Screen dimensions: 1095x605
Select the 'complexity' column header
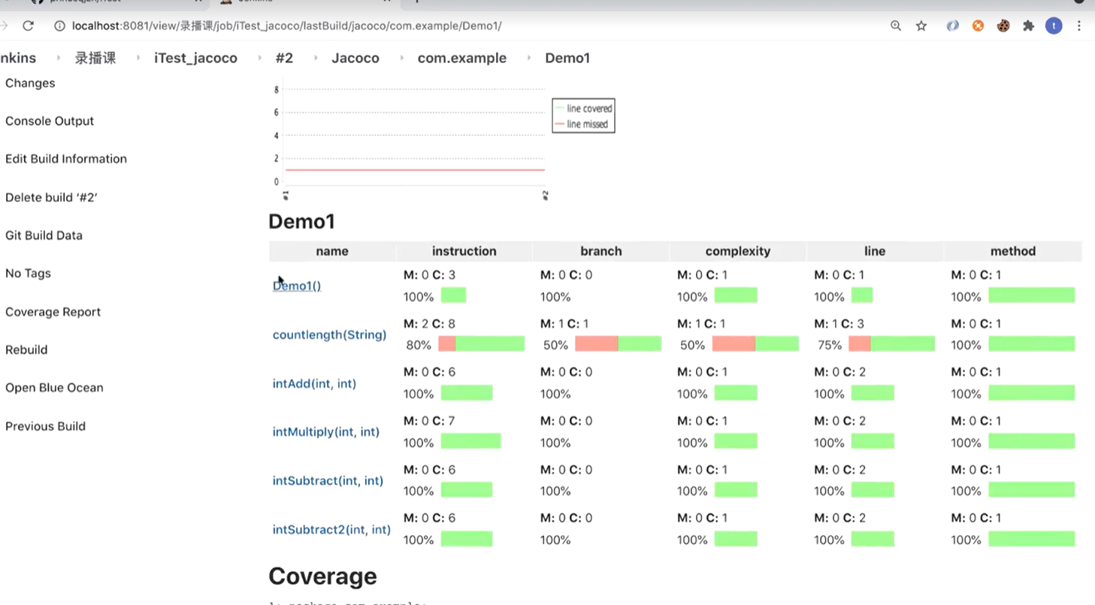point(738,251)
